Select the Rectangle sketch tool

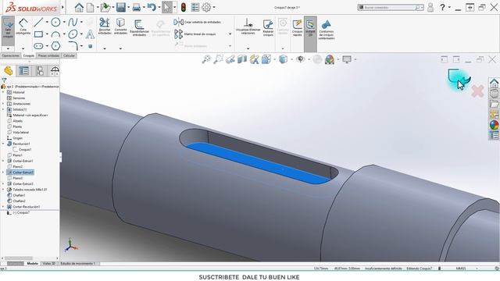click(38, 34)
